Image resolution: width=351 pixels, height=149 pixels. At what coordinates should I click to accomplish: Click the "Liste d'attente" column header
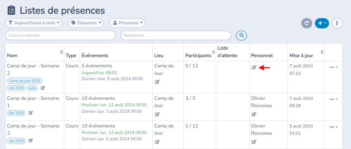click(x=227, y=52)
